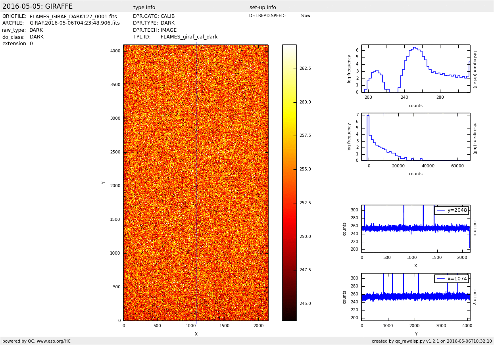Click the ARCFILE name GIRAF.2016-05-06T04:23:48.906.fits
This screenshot has width=494, height=345.
pos(75,23)
